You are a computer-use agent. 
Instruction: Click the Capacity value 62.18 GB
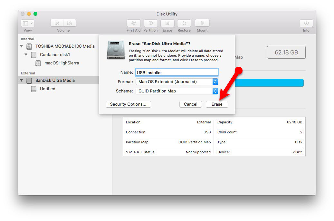[295, 122]
